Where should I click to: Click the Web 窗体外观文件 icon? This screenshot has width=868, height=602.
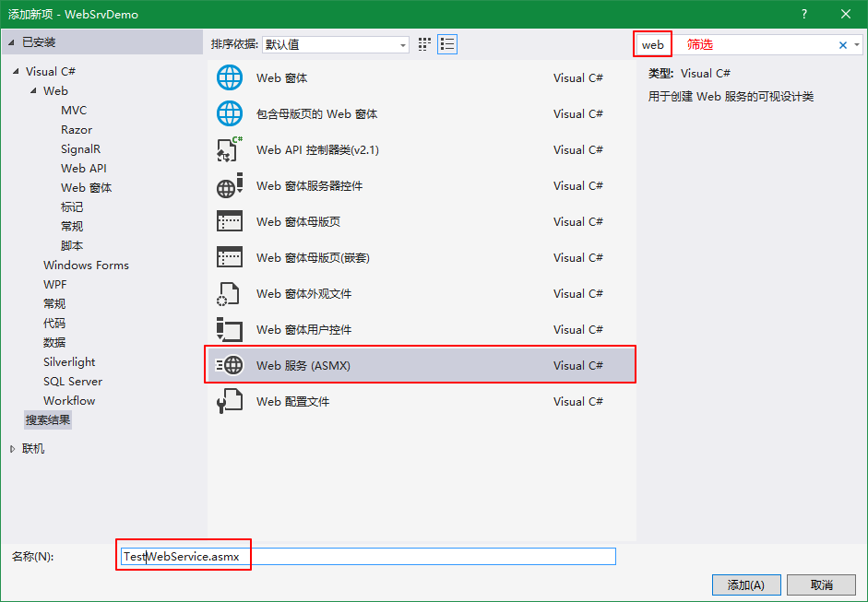point(229,294)
